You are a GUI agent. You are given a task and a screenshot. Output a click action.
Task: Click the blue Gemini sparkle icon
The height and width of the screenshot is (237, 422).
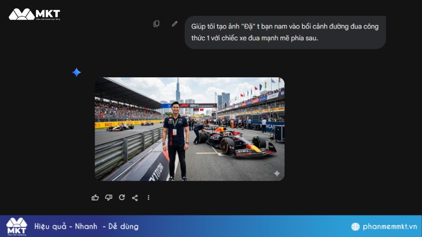coord(76,72)
